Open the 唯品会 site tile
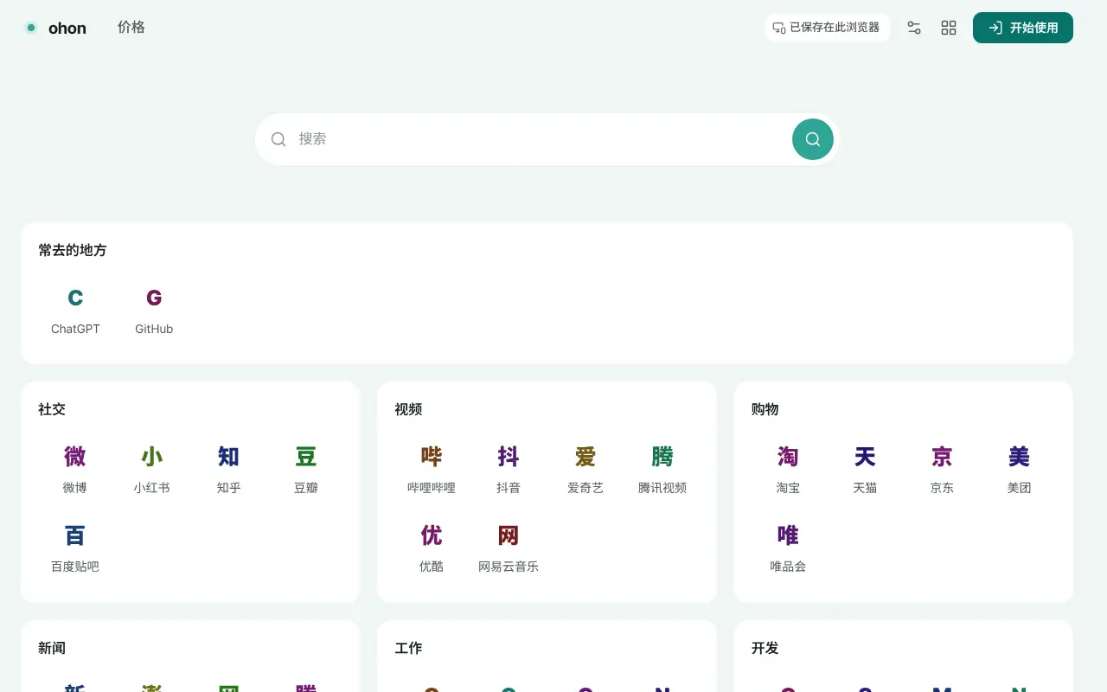The image size is (1107, 692). coord(788,548)
